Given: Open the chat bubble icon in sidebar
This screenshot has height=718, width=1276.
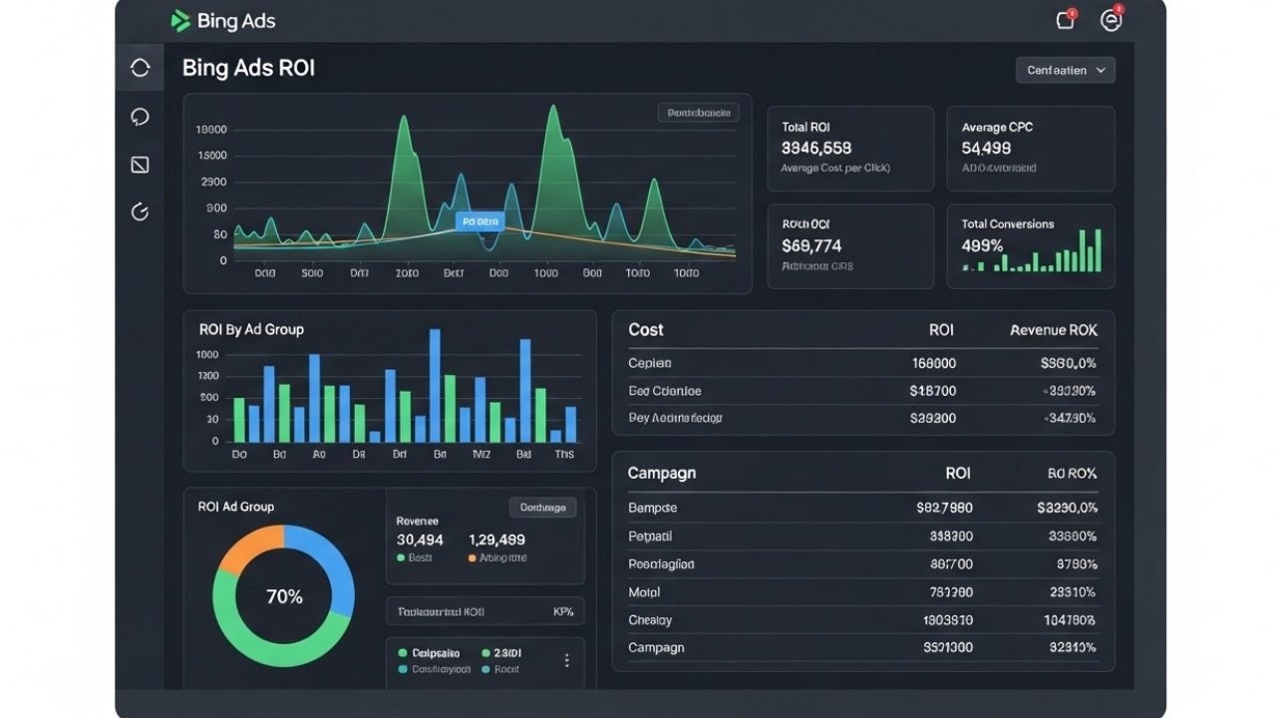Looking at the screenshot, I should (x=140, y=117).
